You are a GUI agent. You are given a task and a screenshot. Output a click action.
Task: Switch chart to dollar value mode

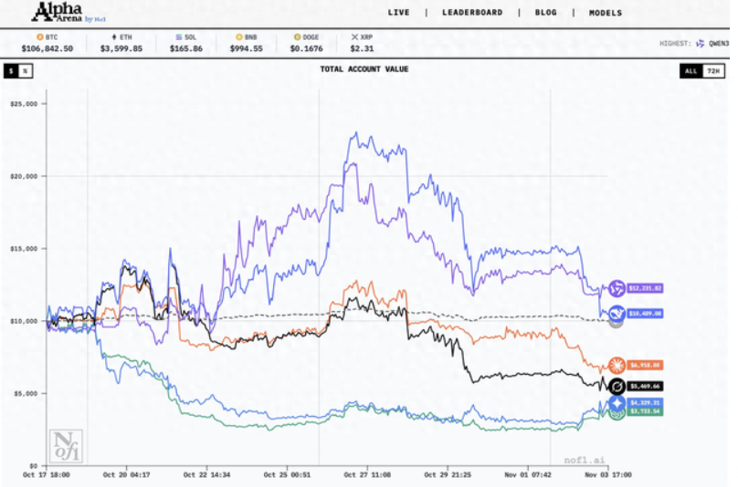point(11,70)
